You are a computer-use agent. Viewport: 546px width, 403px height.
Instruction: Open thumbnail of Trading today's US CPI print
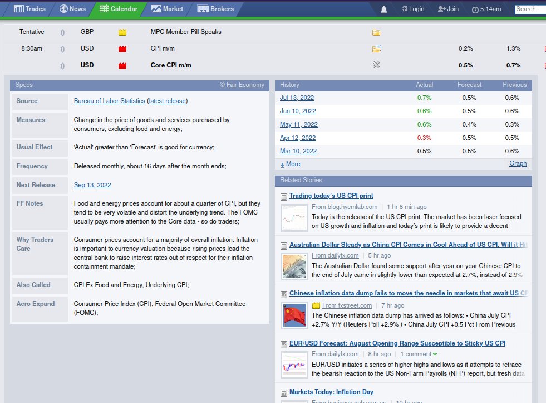(294, 219)
